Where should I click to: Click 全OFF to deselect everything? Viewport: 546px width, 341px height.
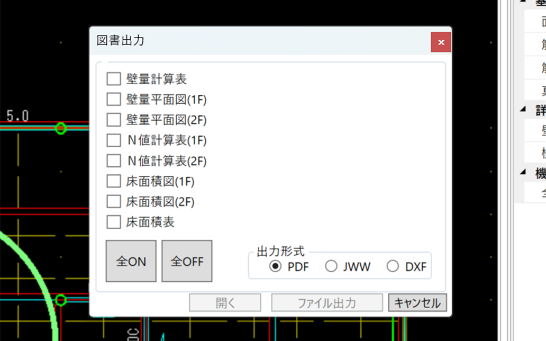point(186,261)
